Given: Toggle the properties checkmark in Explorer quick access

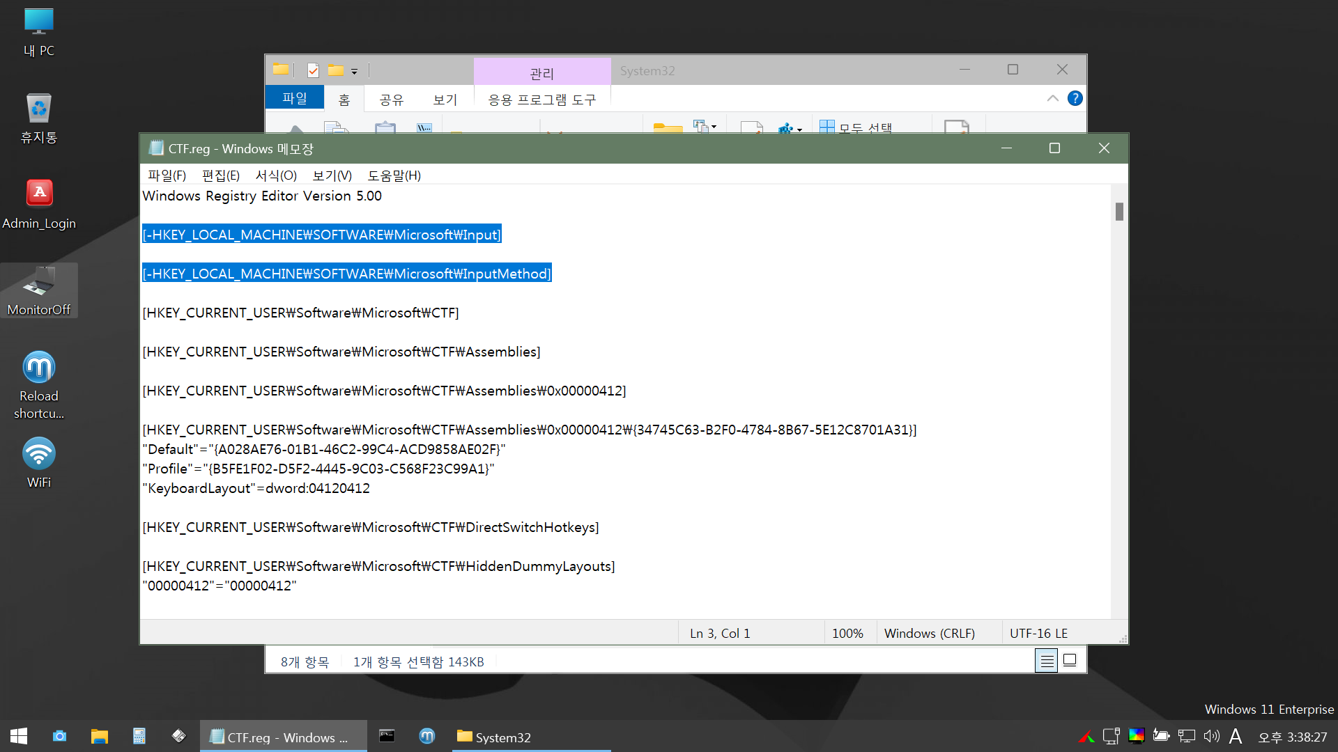Looking at the screenshot, I should coord(313,70).
